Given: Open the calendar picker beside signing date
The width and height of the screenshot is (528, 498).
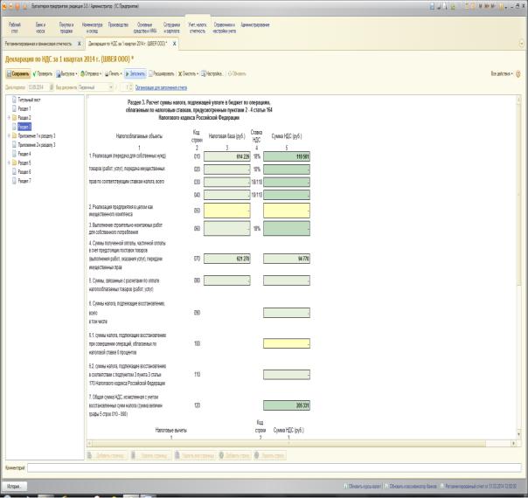Looking at the screenshot, I should [x=52, y=87].
